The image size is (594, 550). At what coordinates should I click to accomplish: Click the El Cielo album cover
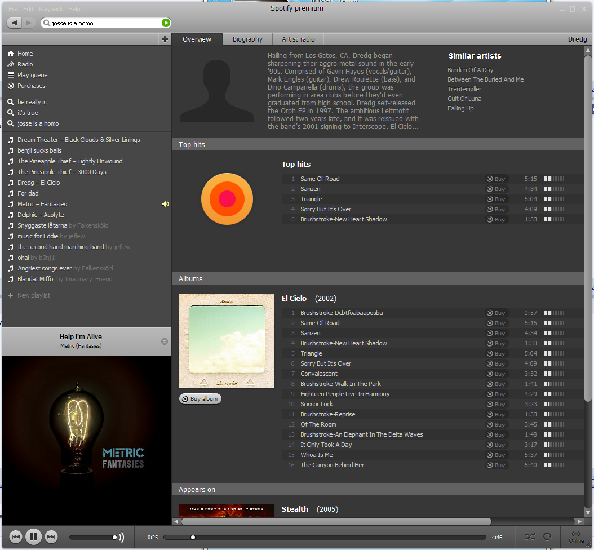tap(226, 340)
